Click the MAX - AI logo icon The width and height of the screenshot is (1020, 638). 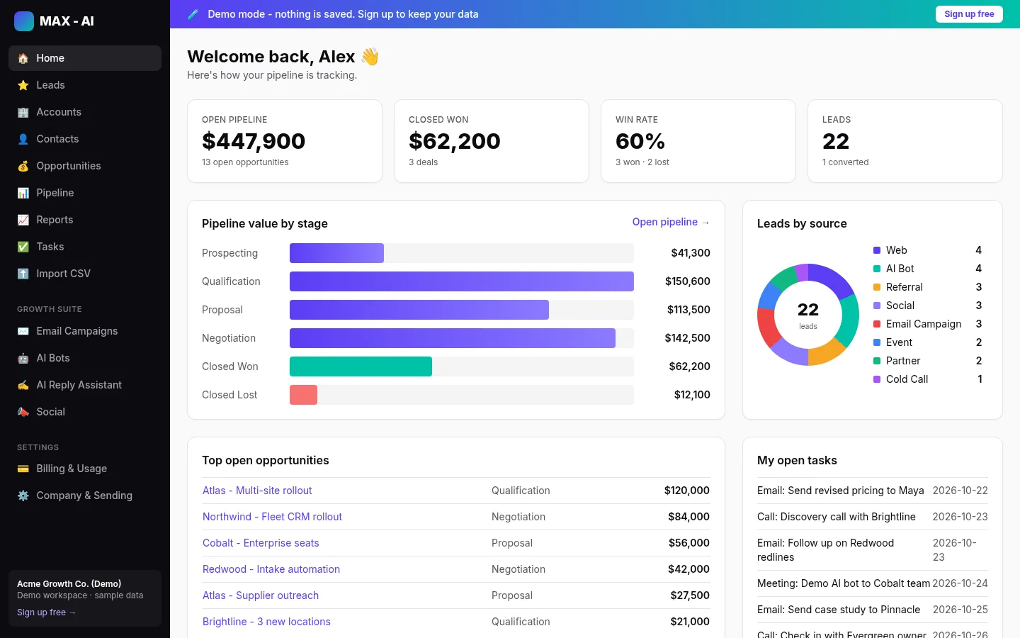24,21
